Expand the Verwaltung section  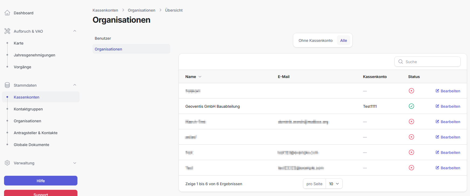(75, 163)
